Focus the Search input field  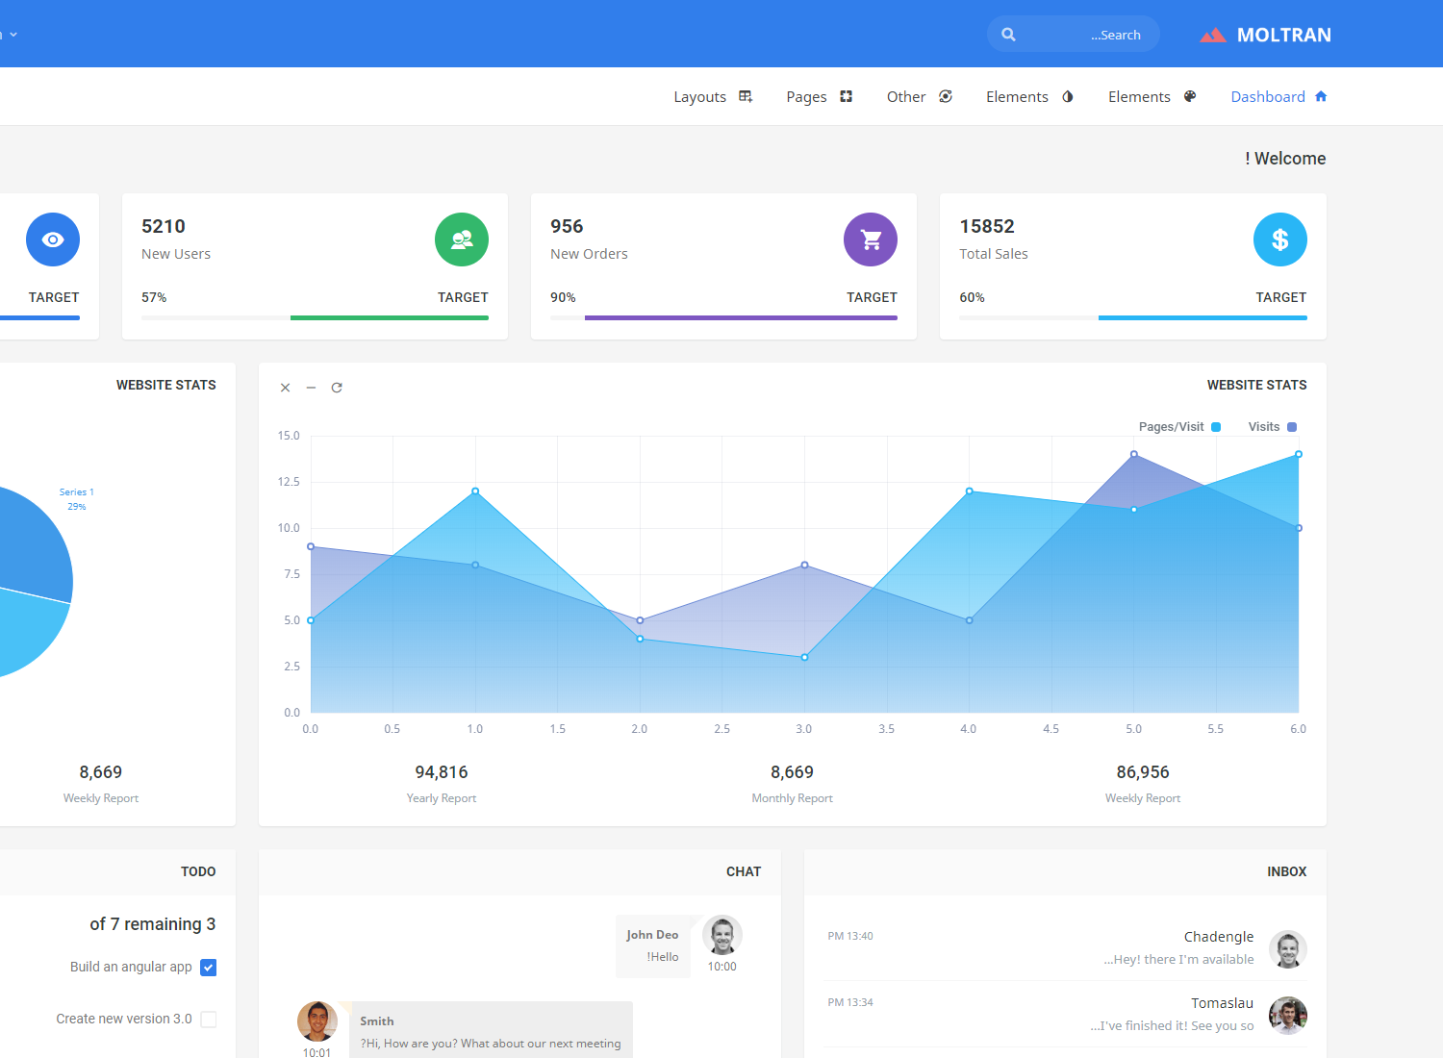click(1074, 35)
